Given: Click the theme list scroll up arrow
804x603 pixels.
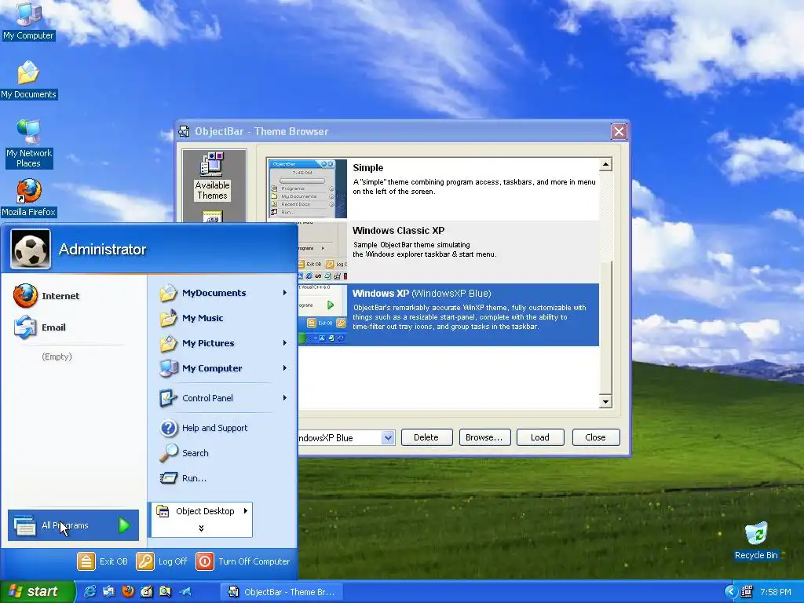Looking at the screenshot, I should [x=605, y=165].
